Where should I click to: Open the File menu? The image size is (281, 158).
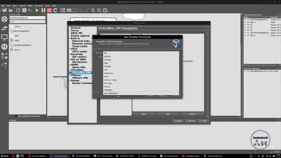pos(3,6)
